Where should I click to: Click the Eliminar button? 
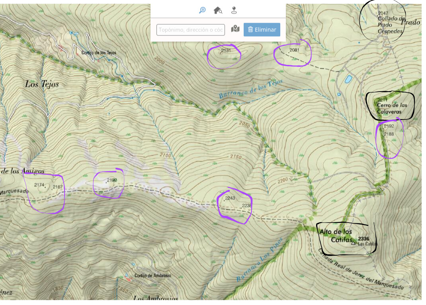[262, 29]
